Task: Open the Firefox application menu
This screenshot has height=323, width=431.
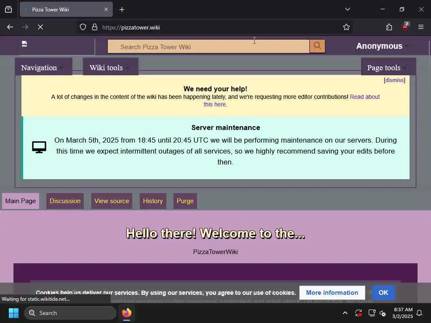Action: (x=421, y=27)
